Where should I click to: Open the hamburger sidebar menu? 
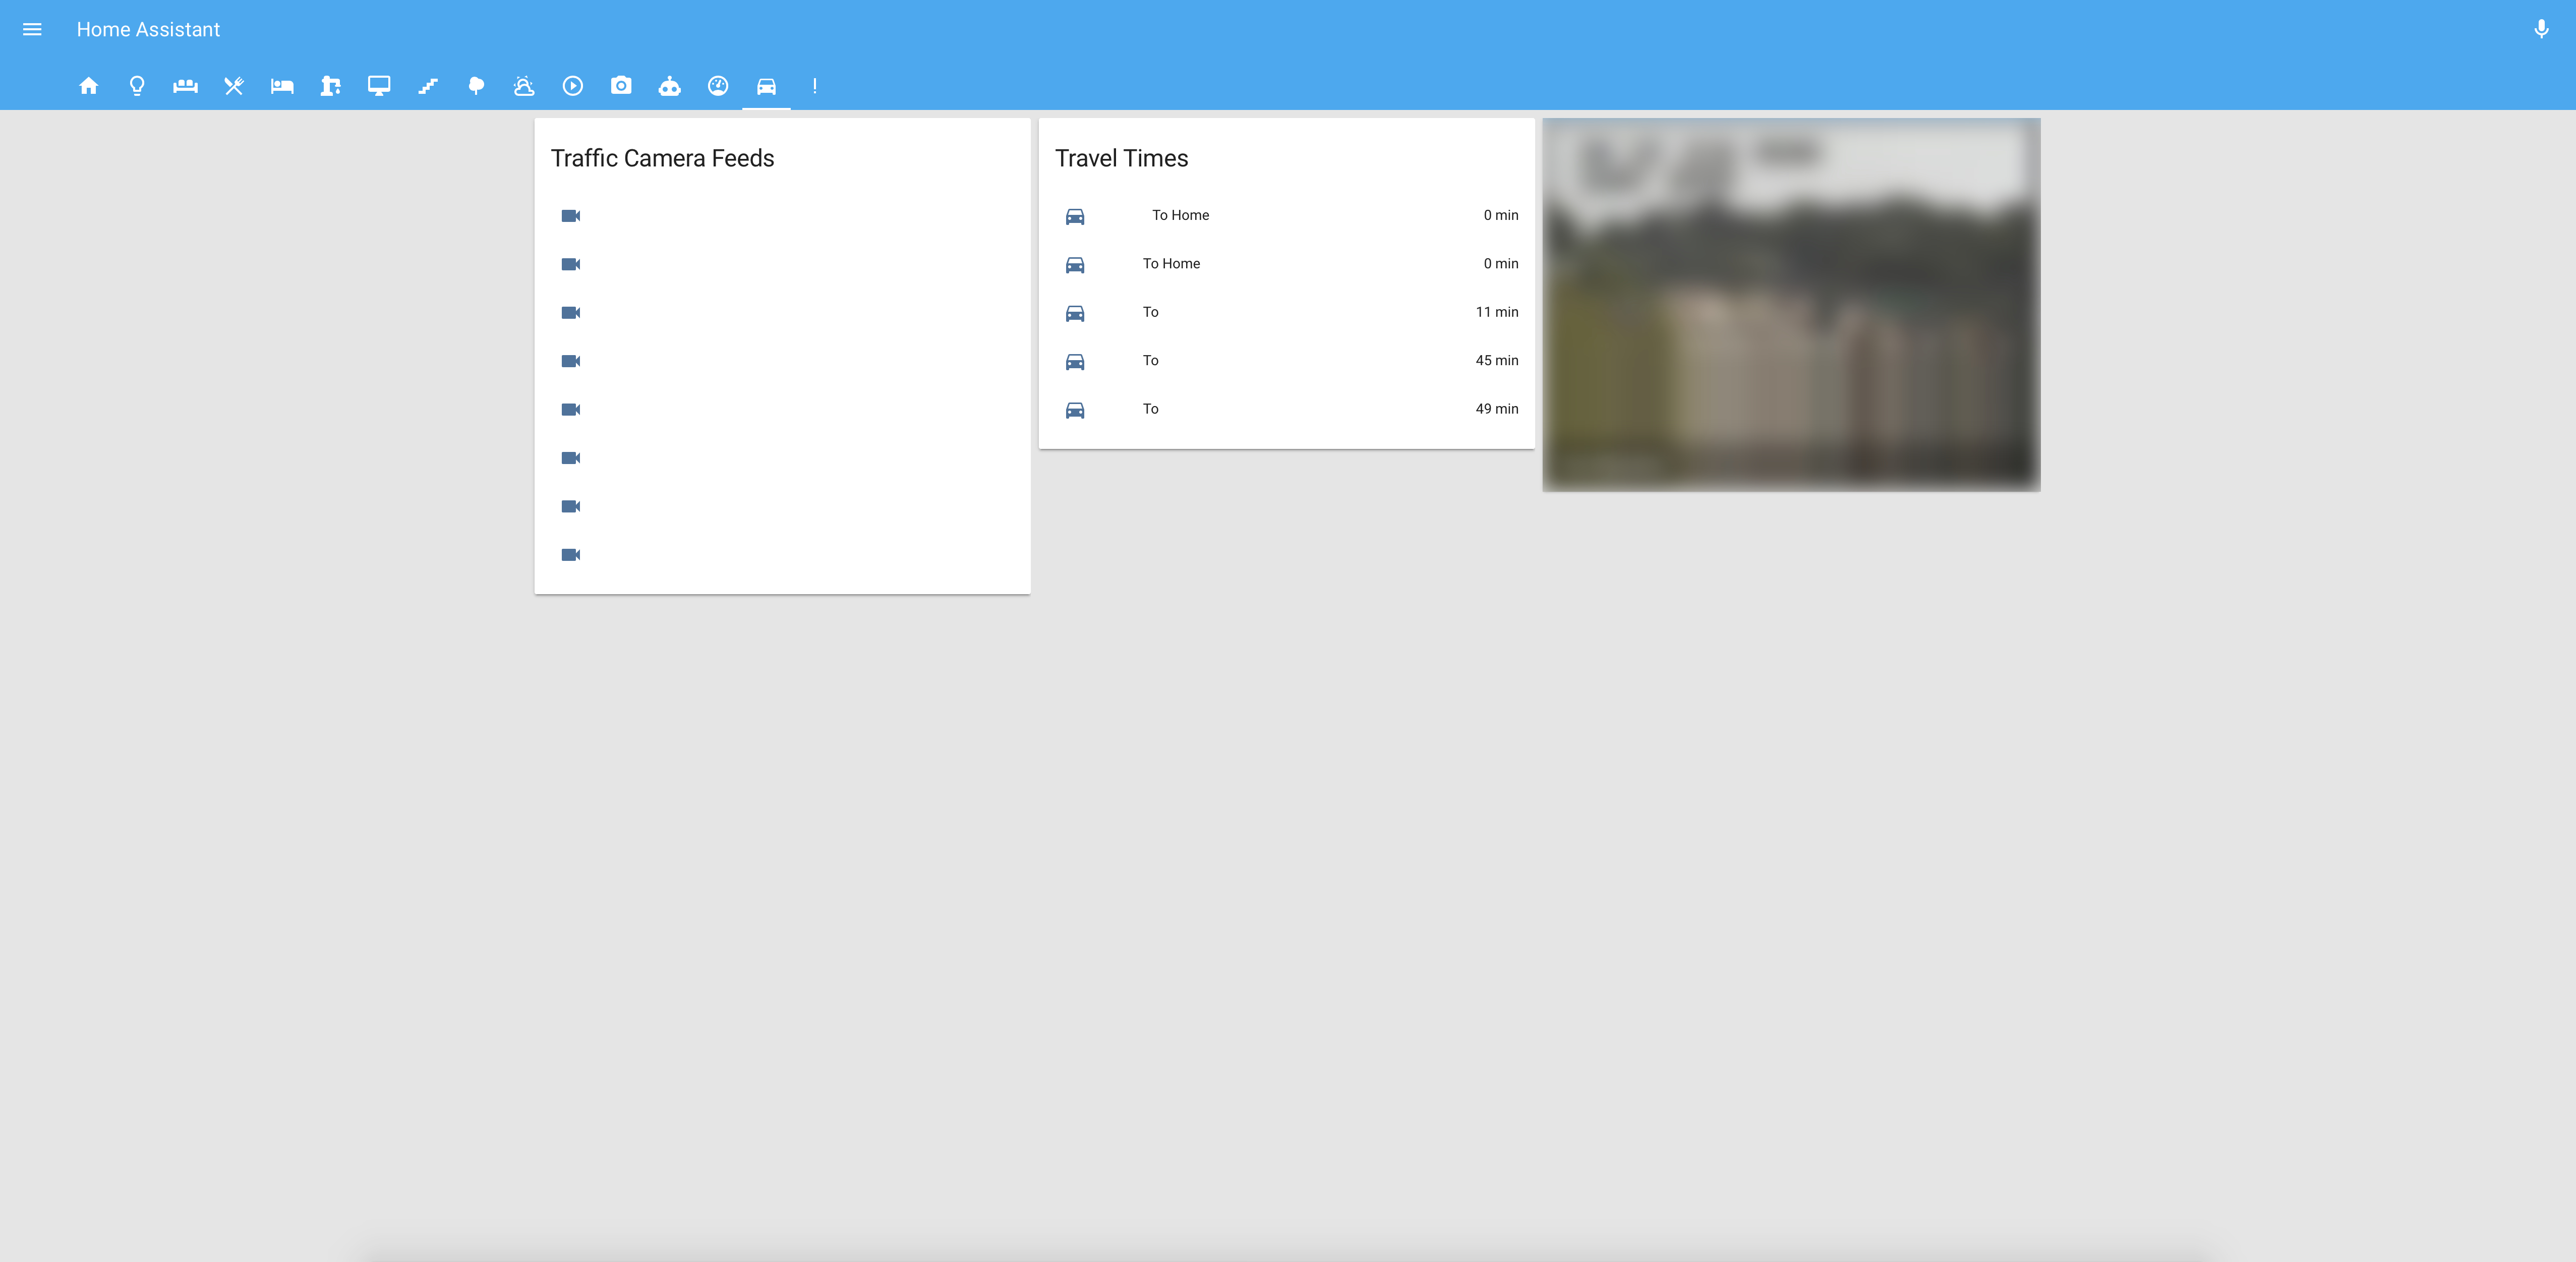pyautogui.click(x=32, y=30)
